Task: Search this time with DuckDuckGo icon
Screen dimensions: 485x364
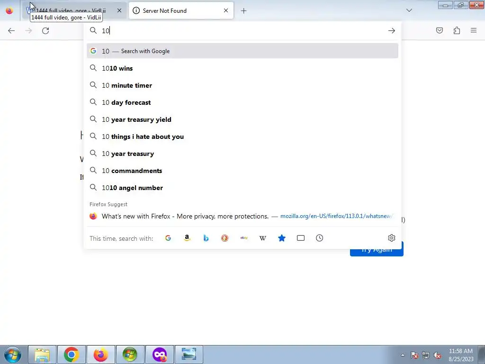Action: [225, 238]
